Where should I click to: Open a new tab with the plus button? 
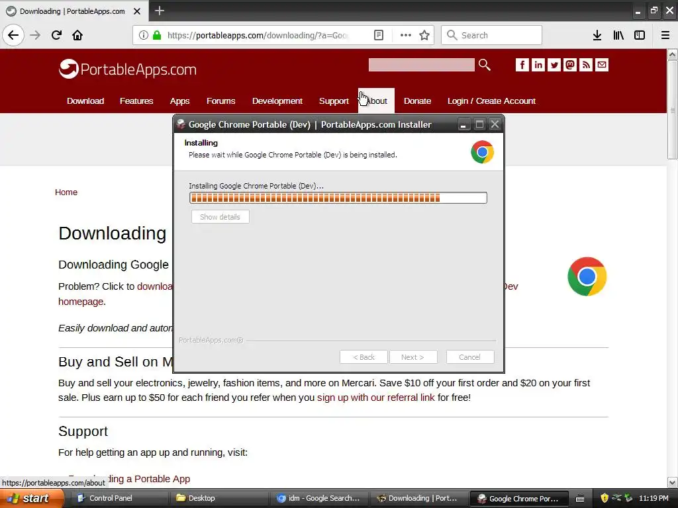click(159, 11)
